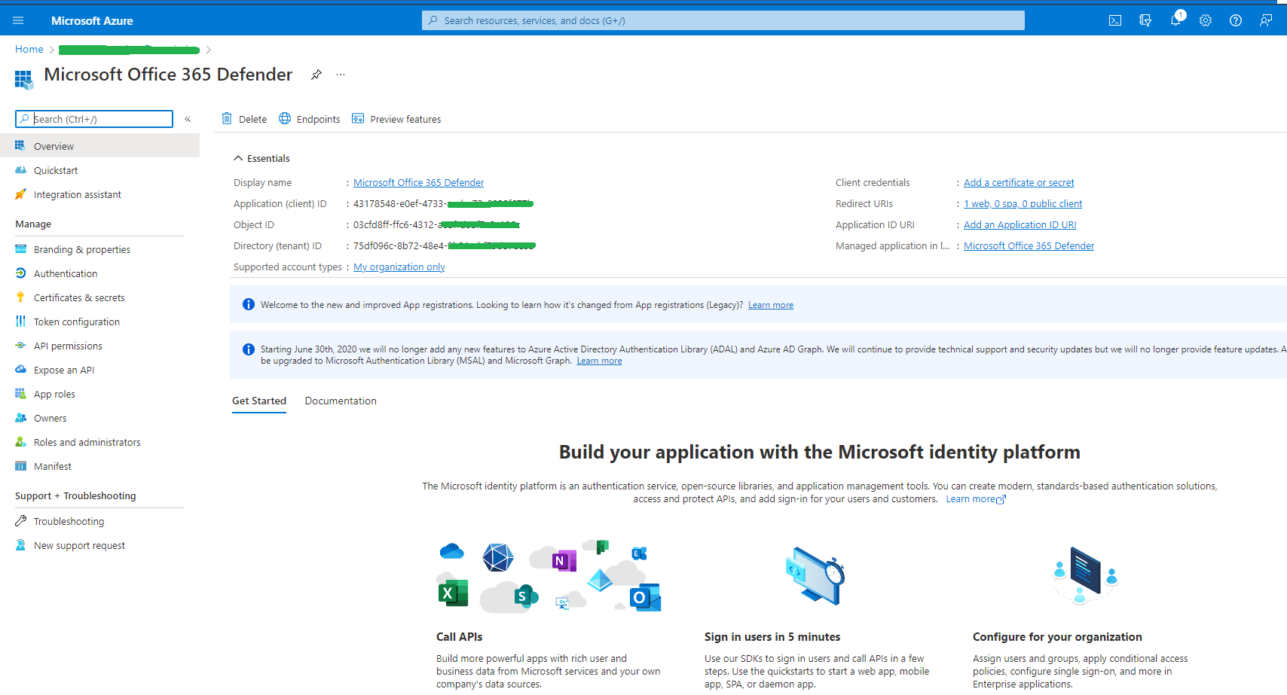
Task: Click the Delete trash icon
Action: pos(227,118)
